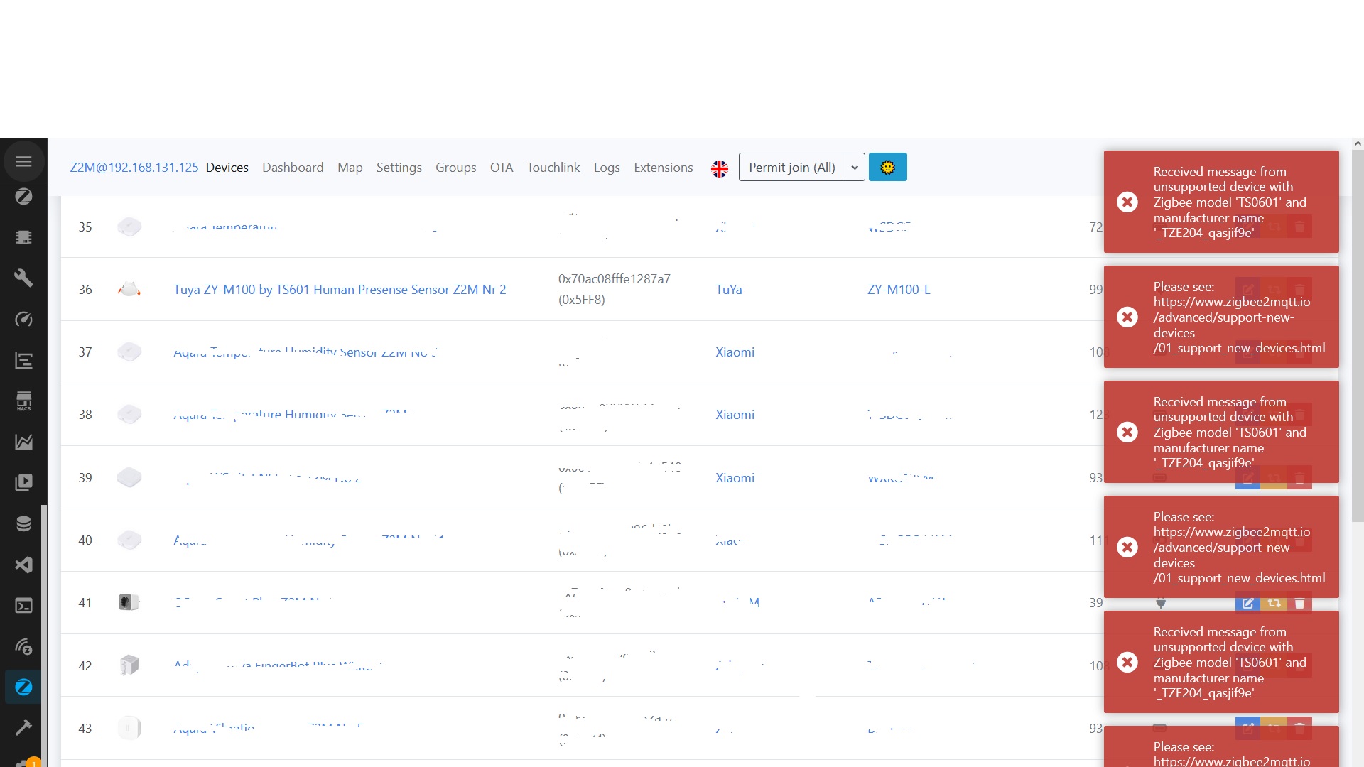Viewport: 1364px width, 767px height.
Task: Click the Permit join (All) button
Action: (791, 168)
